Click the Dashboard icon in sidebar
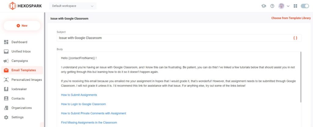The image size is (313, 127). click(6, 42)
